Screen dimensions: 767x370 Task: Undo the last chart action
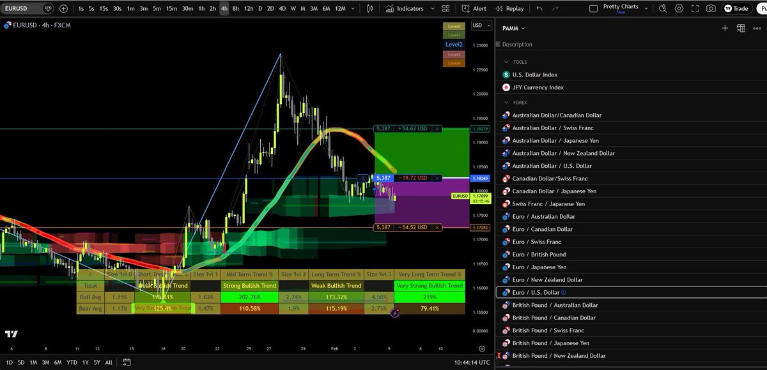(x=539, y=8)
